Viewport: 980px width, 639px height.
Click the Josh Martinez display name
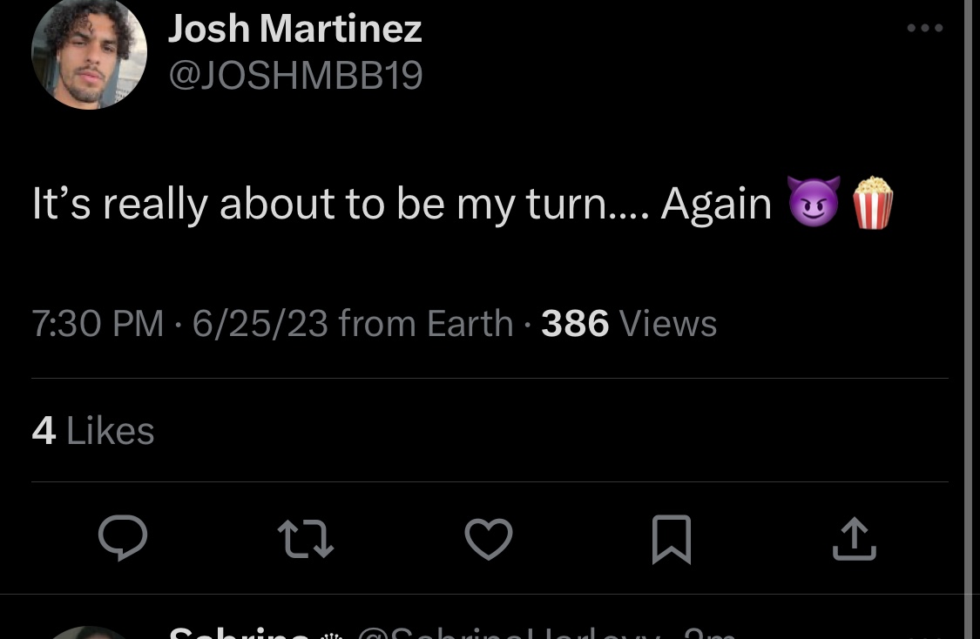click(x=295, y=29)
